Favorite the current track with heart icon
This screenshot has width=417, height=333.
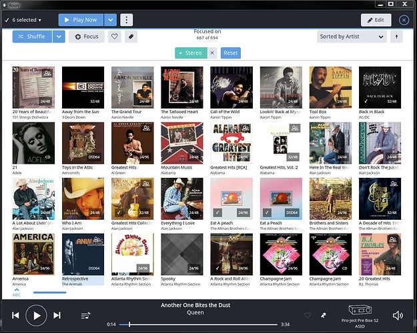click(308, 315)
